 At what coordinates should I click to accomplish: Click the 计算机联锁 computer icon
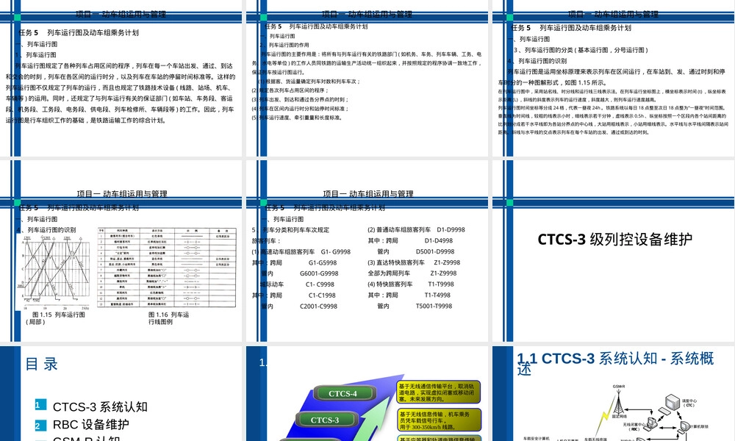(685, 426)
